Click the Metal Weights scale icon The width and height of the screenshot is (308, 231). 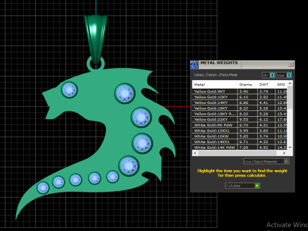(x=194, y=64)
